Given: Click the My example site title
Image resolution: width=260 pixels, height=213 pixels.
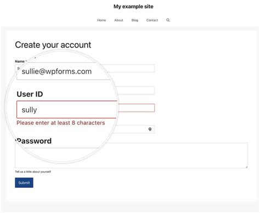Looking at the screenshot, I should click(x=133, y=7).
